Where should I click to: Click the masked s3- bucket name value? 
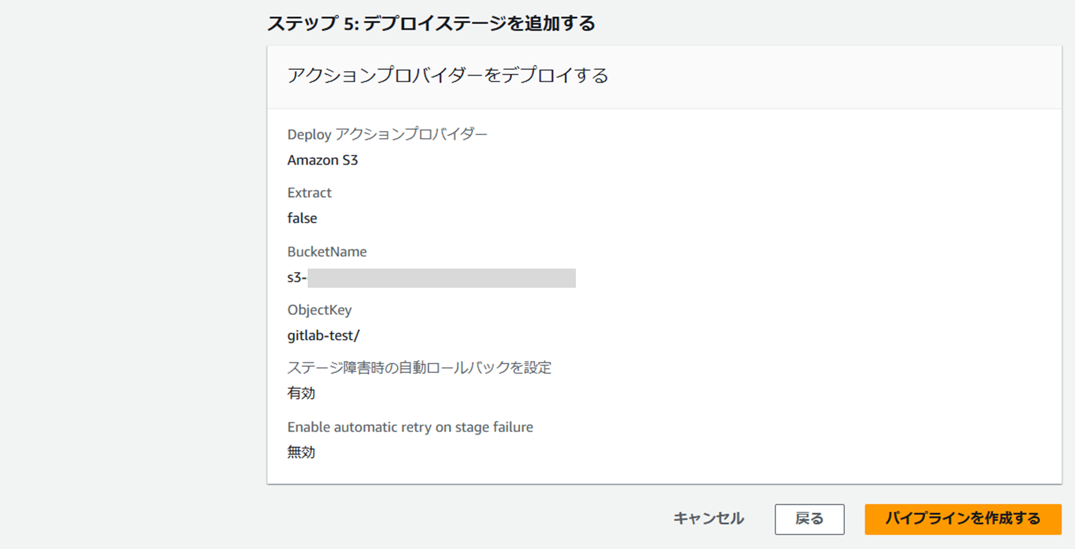pos(429,276)
